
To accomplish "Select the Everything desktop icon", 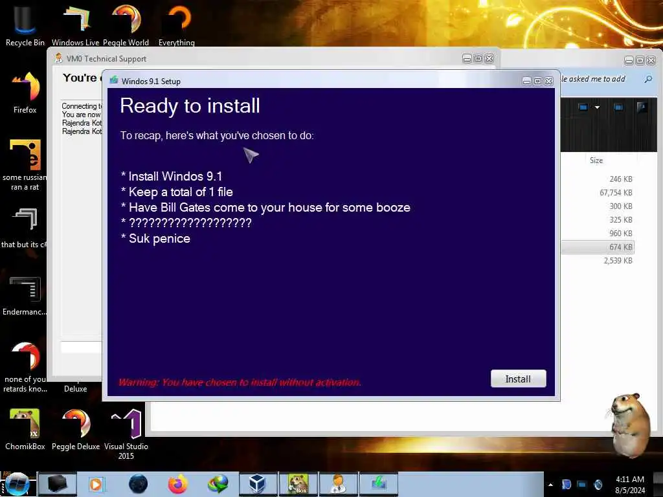I will (176, 24).
